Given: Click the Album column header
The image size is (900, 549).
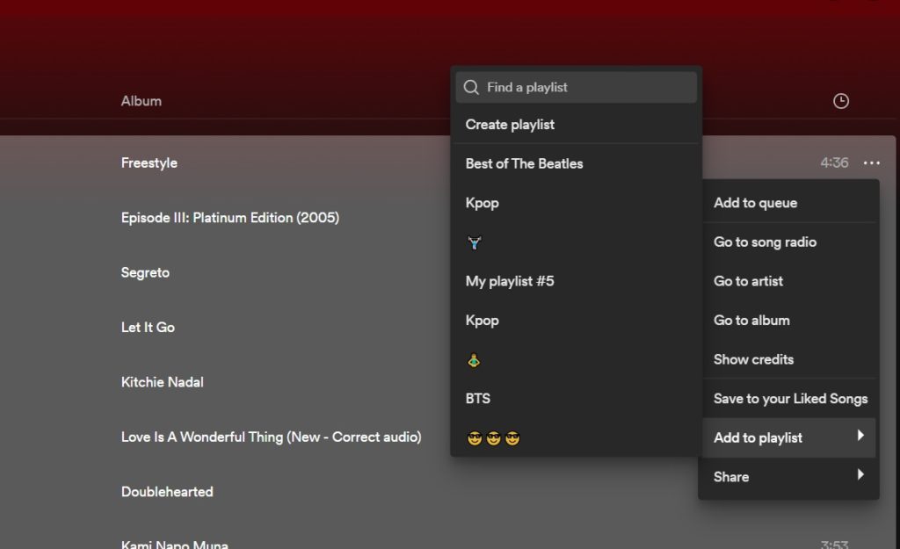Looking at the screenshot, I should pyautogui.click(x=141, y=100).
